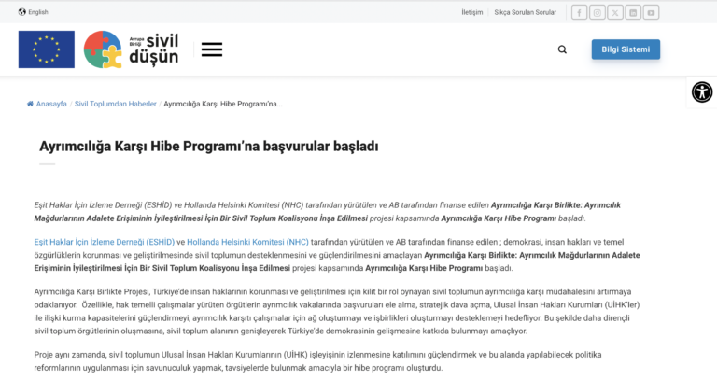Click the European Union flag logo

(46, 49)
